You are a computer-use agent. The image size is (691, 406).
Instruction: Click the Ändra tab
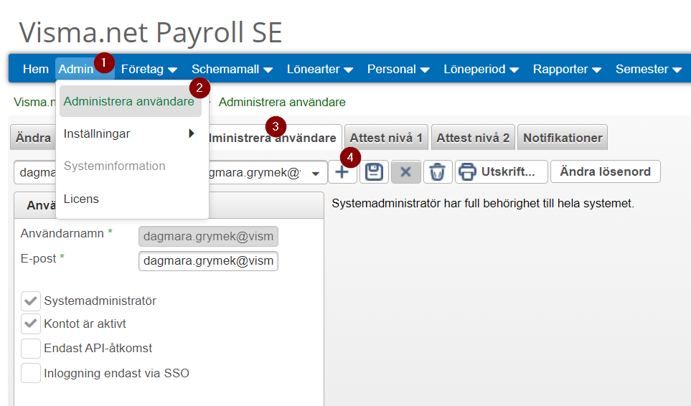click(33, 138)
